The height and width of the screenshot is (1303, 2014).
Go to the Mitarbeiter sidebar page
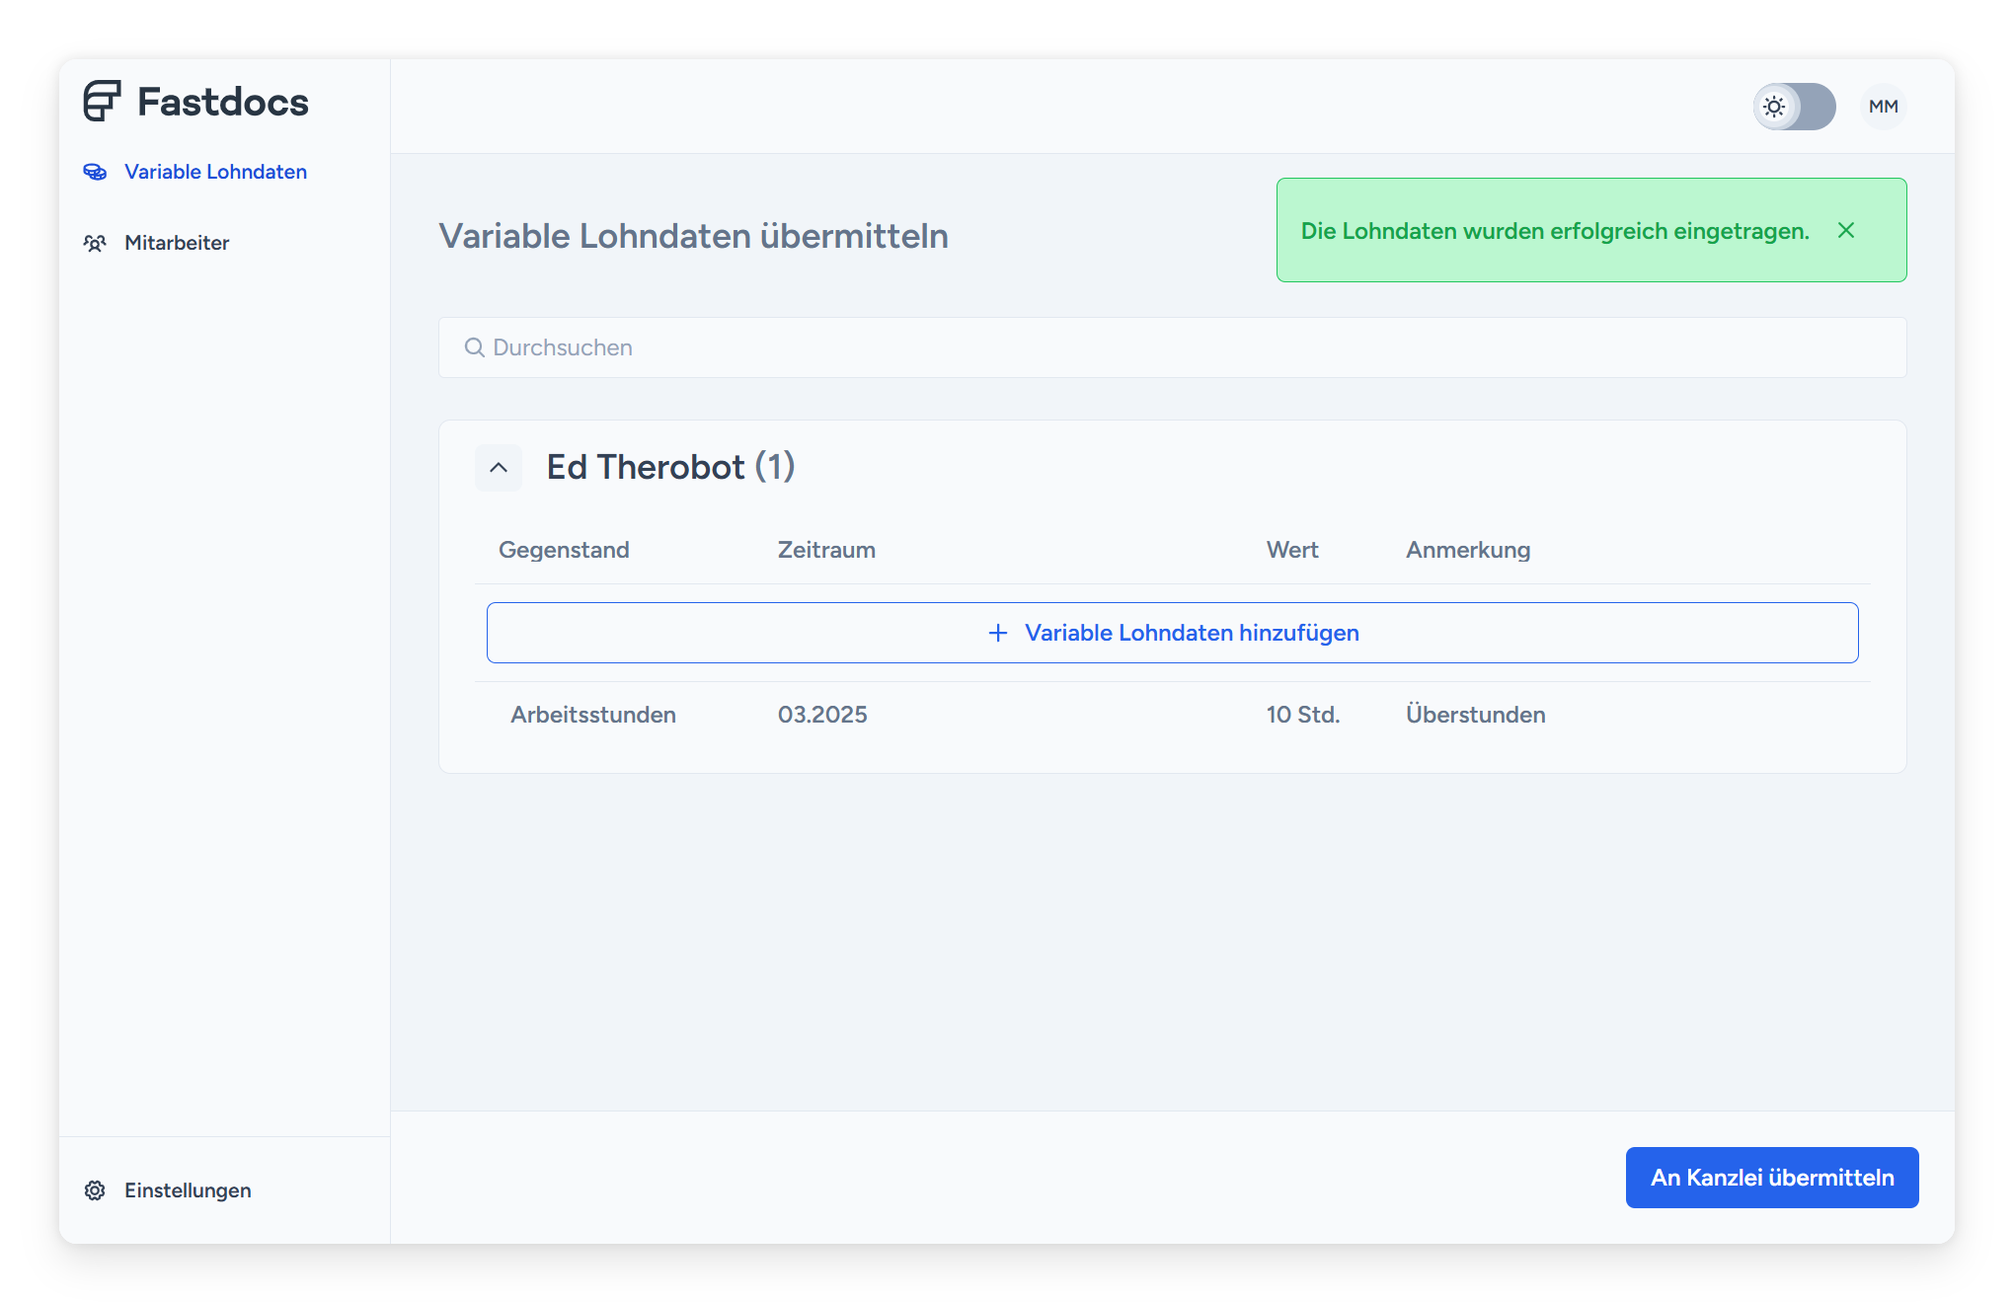(x=177, y=243)
